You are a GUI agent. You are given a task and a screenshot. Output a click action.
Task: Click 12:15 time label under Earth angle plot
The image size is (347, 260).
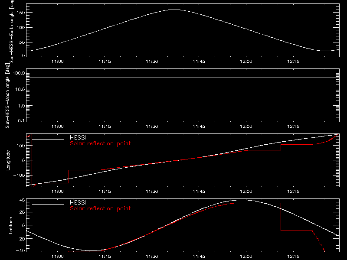coord(293,62)
